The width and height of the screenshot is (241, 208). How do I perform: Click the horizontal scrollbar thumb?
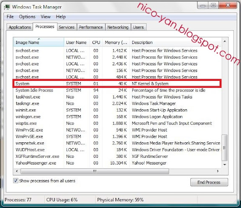(95, 171)
